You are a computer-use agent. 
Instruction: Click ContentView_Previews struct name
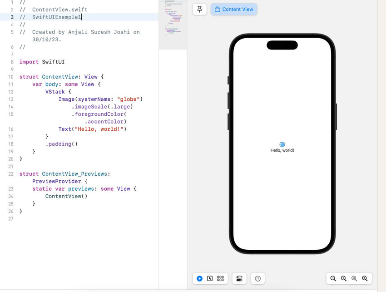point(74,174)
